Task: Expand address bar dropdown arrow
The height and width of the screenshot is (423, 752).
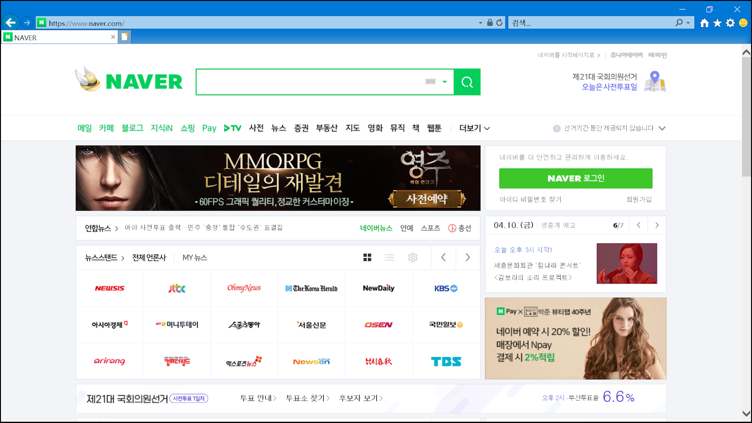Action: click(x=480, y=22)
